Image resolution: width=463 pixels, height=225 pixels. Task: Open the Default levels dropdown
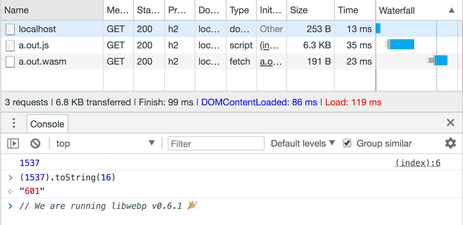coord(302,144)
